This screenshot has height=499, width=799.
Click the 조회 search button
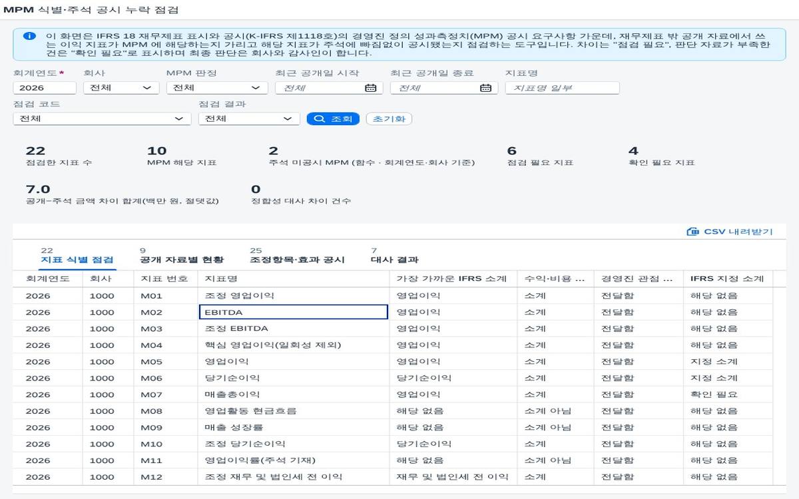point(333,118)
